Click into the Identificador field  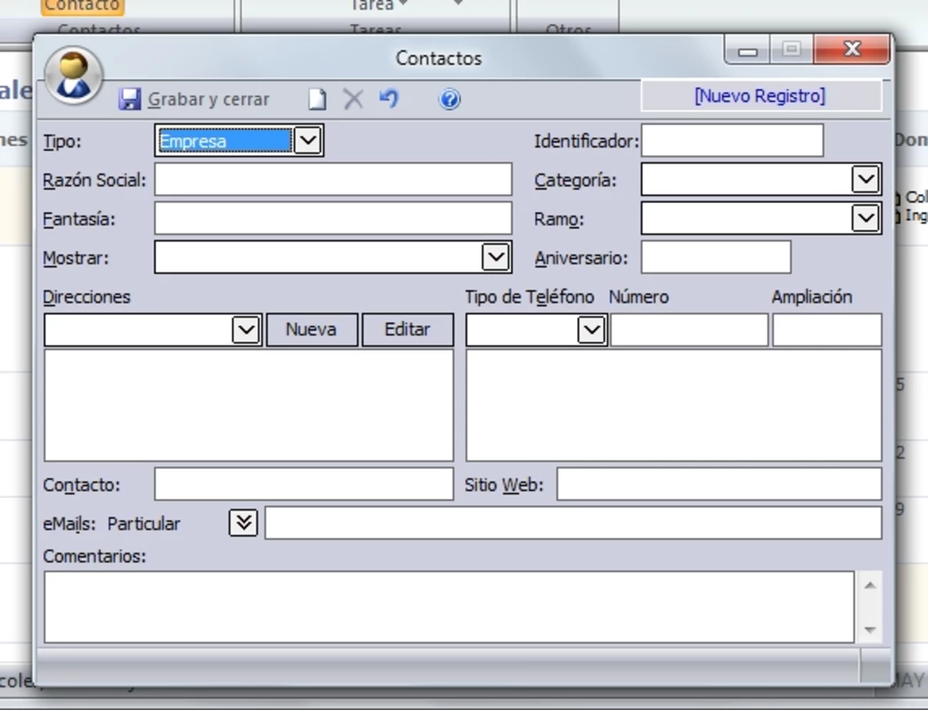(733, 141)
